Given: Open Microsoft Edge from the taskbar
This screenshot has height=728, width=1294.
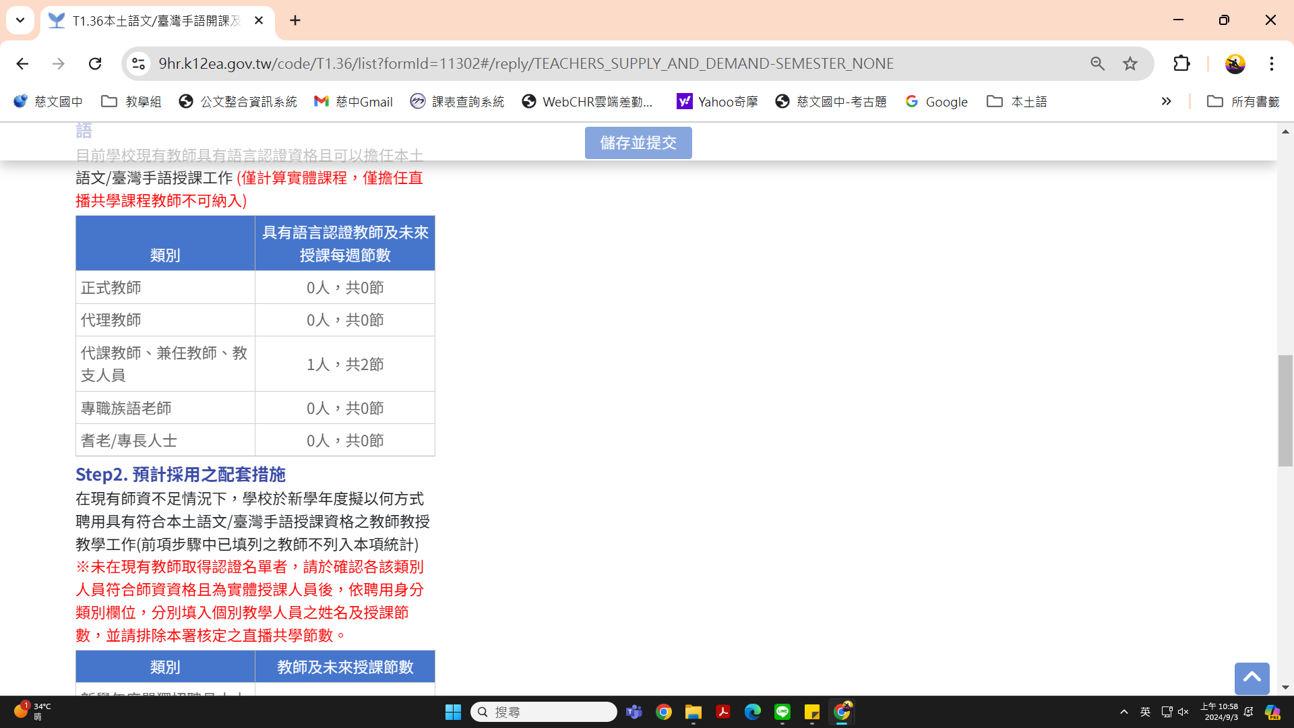Looking at the screenshot, I should pos(753,712).
